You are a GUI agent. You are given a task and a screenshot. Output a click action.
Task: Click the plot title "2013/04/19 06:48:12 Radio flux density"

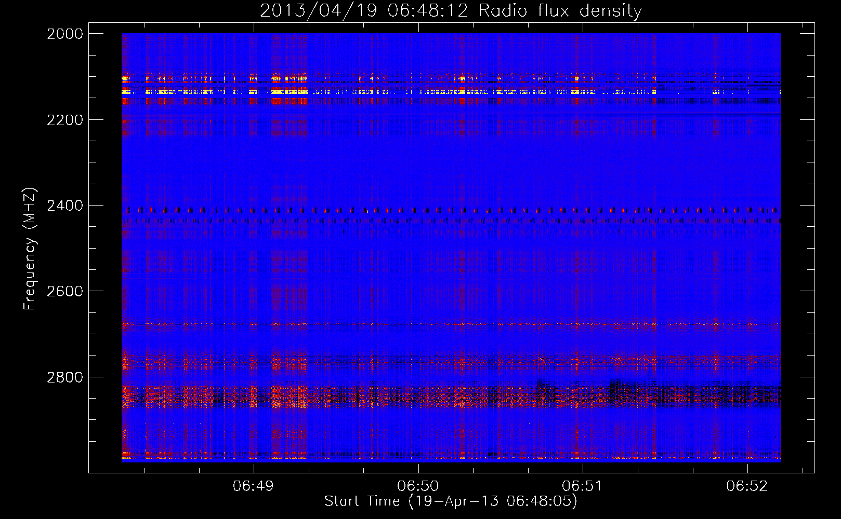coord(451,11)
